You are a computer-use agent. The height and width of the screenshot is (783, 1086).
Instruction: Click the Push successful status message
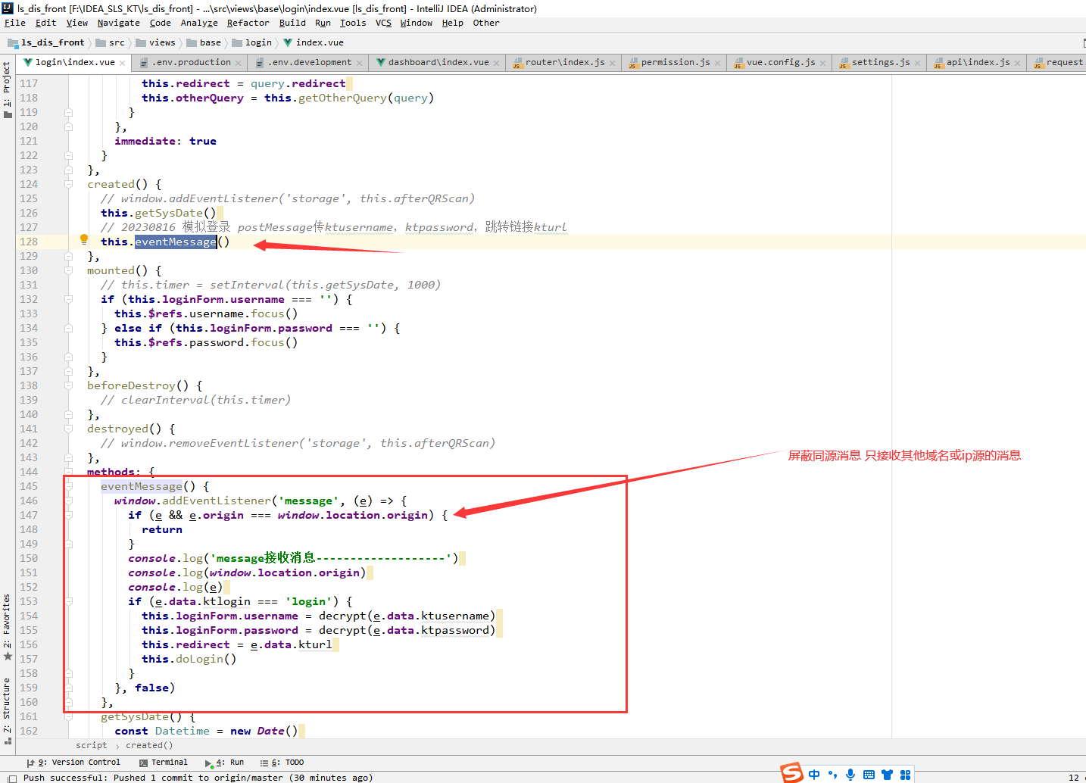click(x=198, y=778)
